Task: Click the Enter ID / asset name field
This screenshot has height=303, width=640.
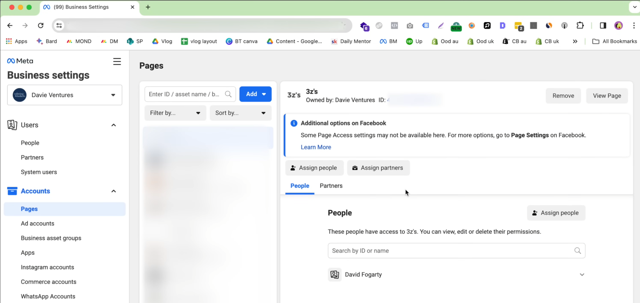Action: click(190, 94)
